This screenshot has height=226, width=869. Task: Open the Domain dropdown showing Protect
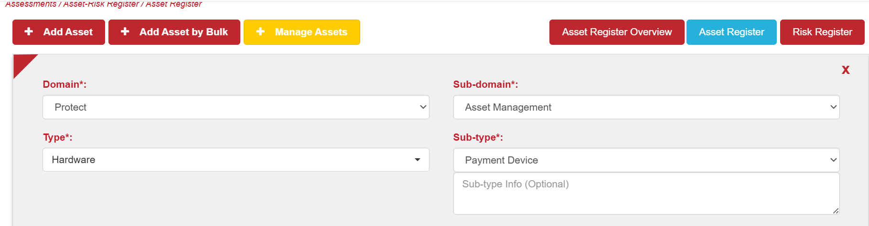(x=236, y=107)
